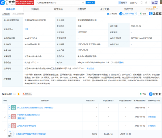Click the info icon beside 股东信息
This screenshot has height=138, width=162.
click(15, 94)
